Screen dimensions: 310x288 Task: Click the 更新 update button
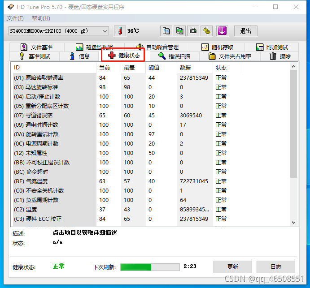click(x=233, y=267)
